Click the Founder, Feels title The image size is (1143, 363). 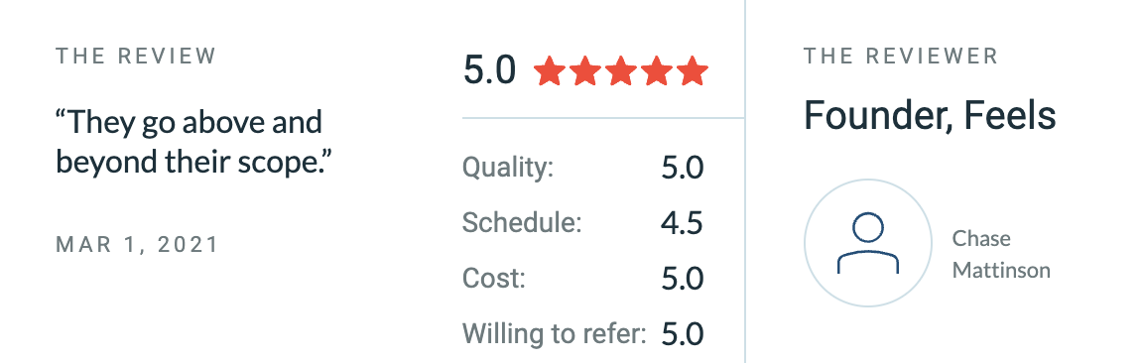(x=930, y=115)
